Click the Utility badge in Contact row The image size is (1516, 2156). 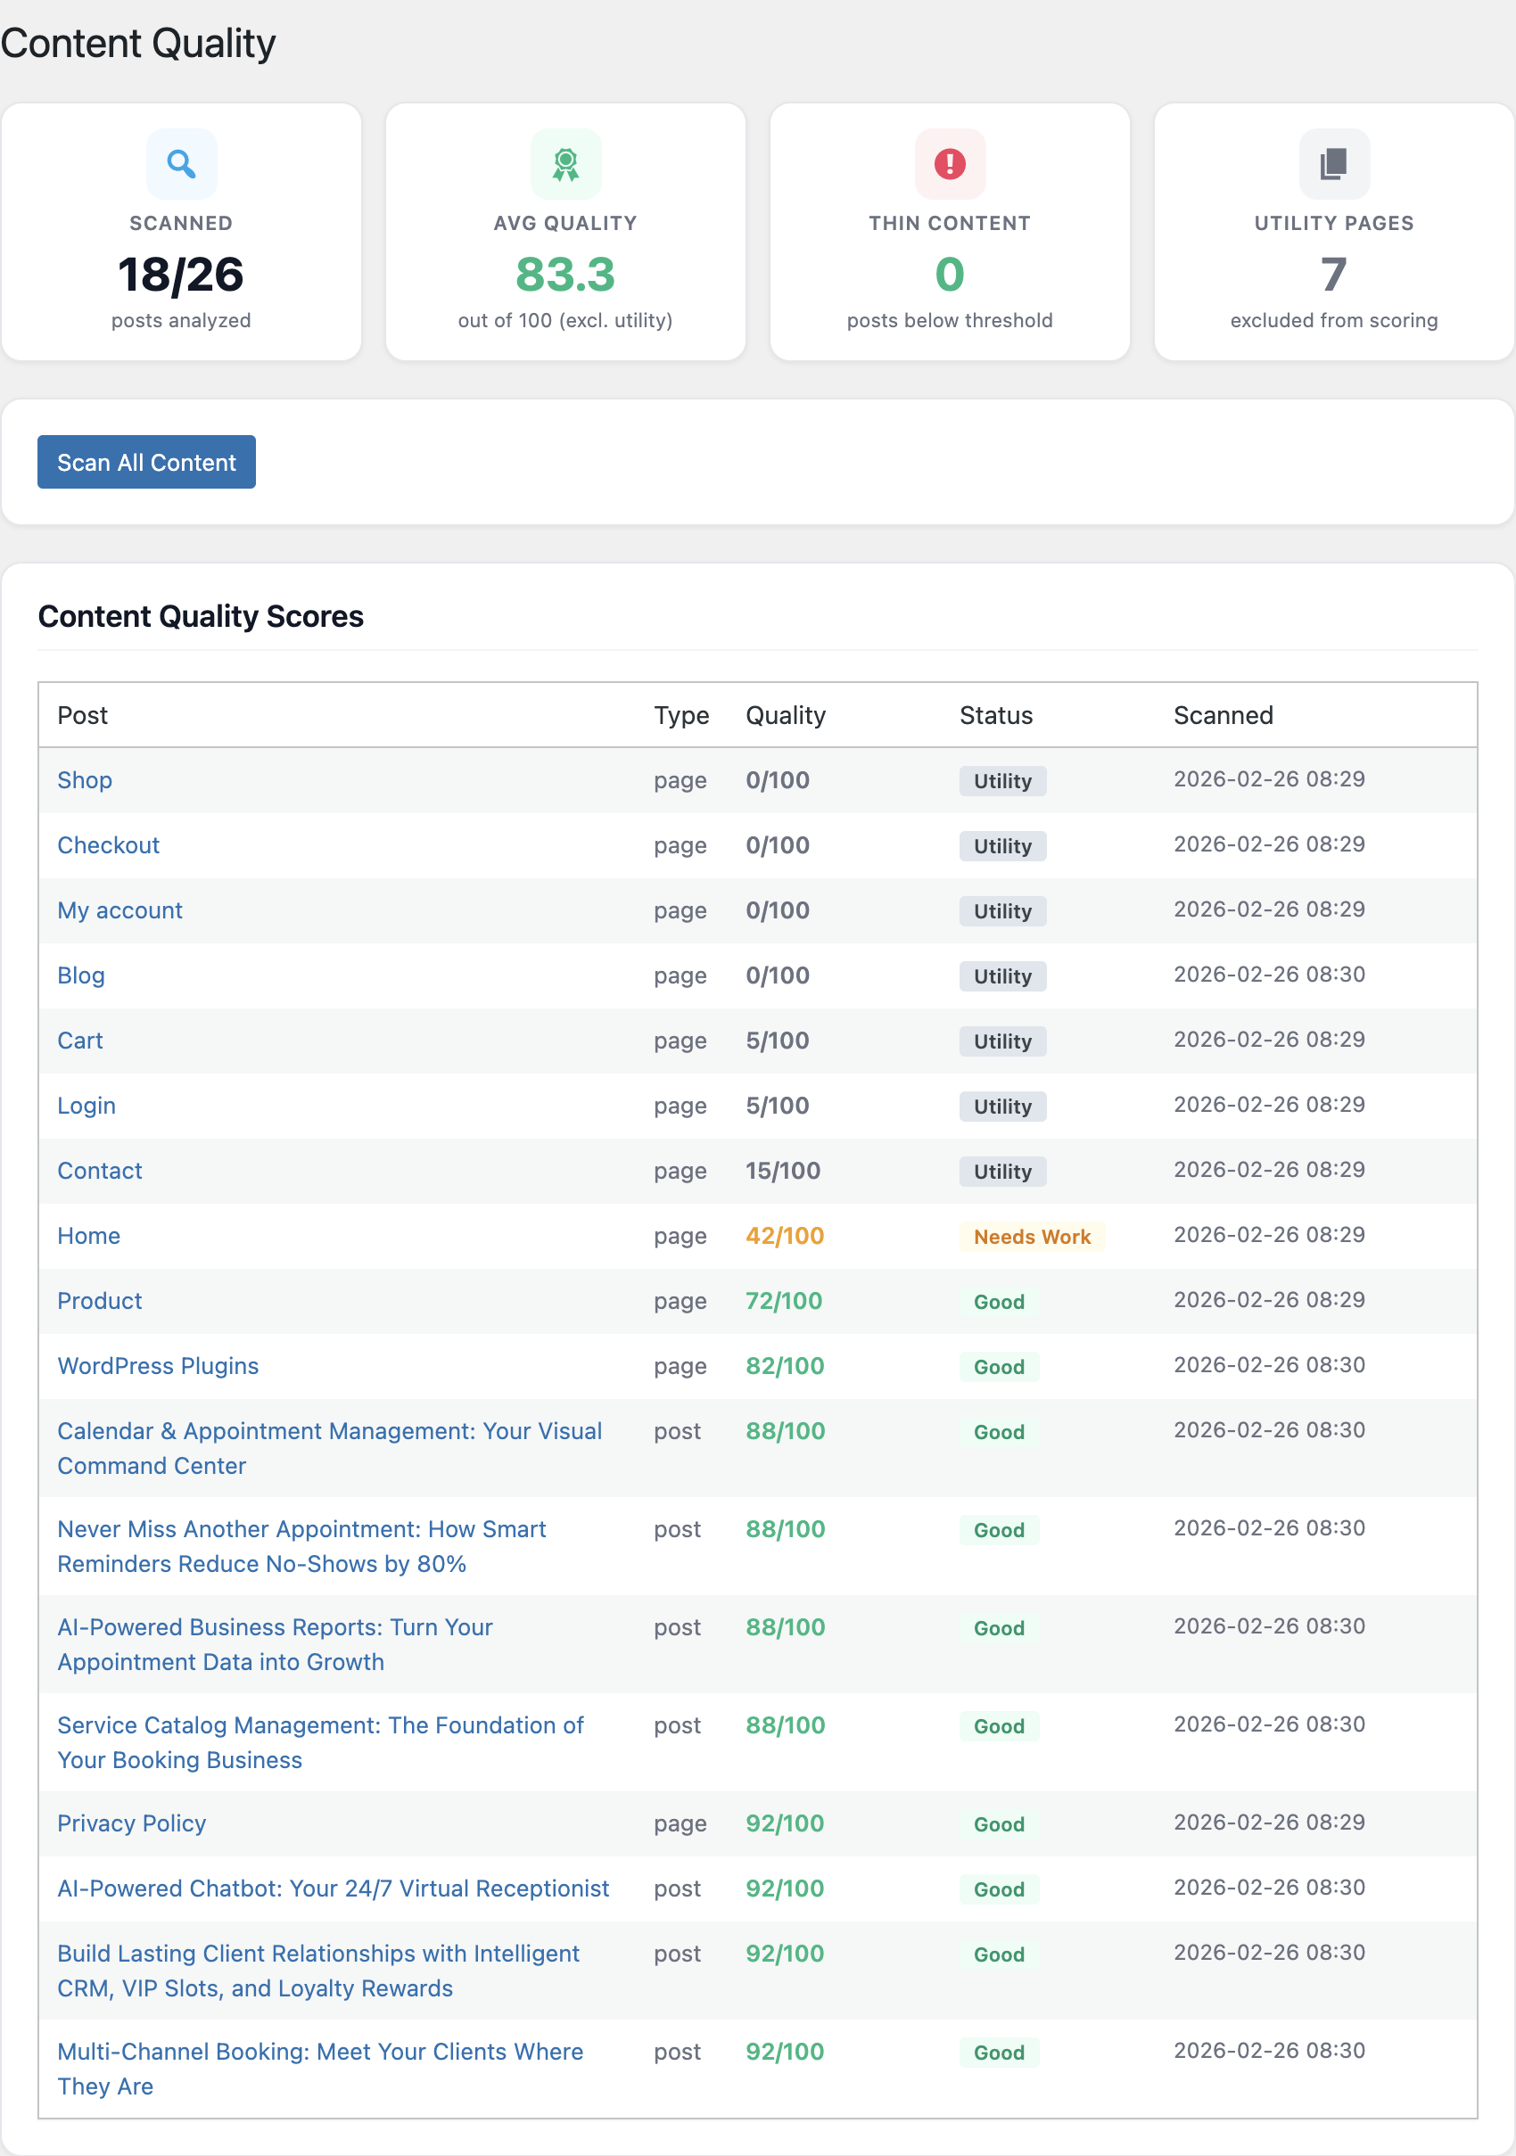[1002, 1171]
